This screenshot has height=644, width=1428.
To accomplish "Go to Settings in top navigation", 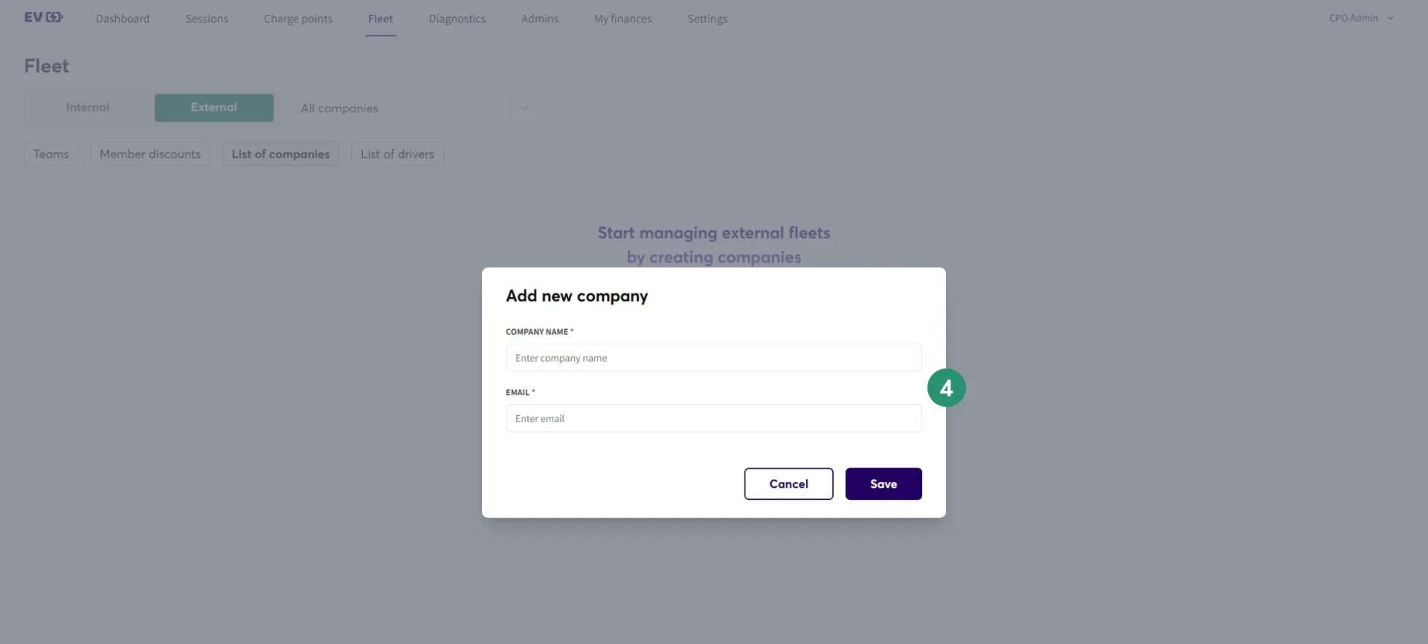I will pos(707,19).
